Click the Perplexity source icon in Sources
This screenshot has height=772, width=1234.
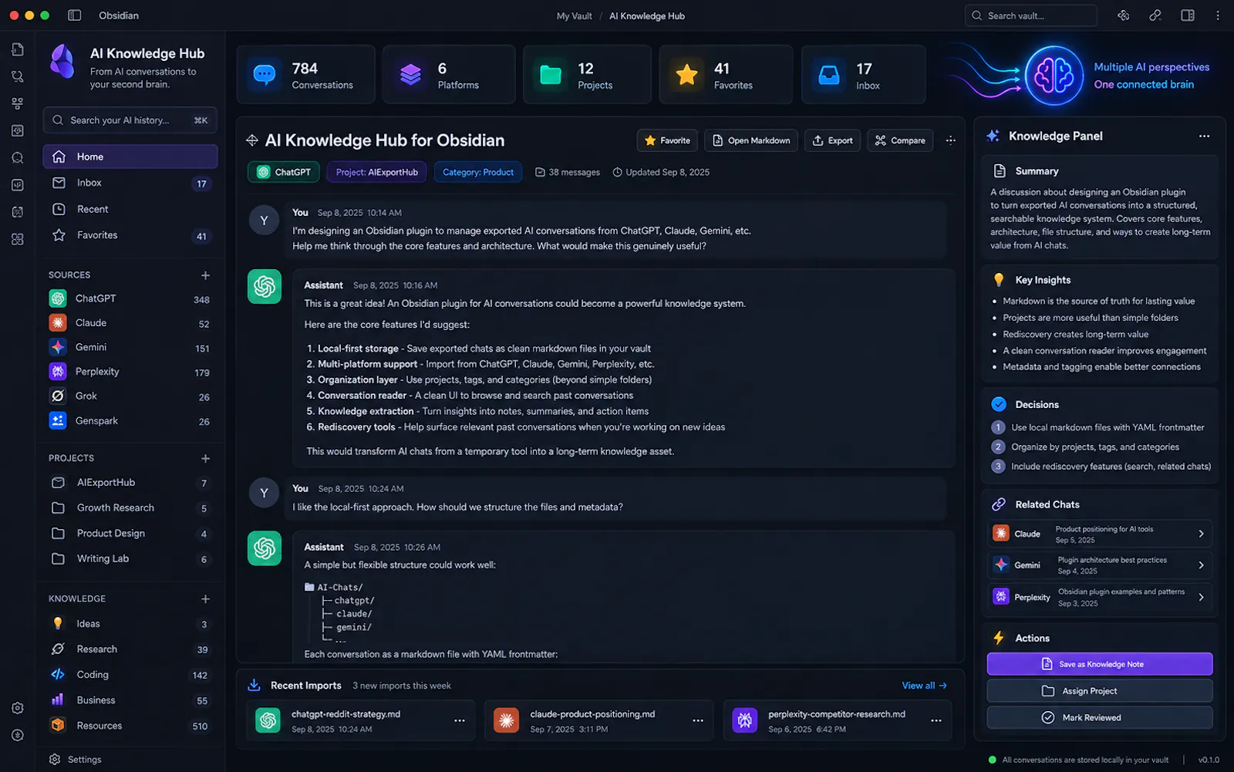click(58, 372)
